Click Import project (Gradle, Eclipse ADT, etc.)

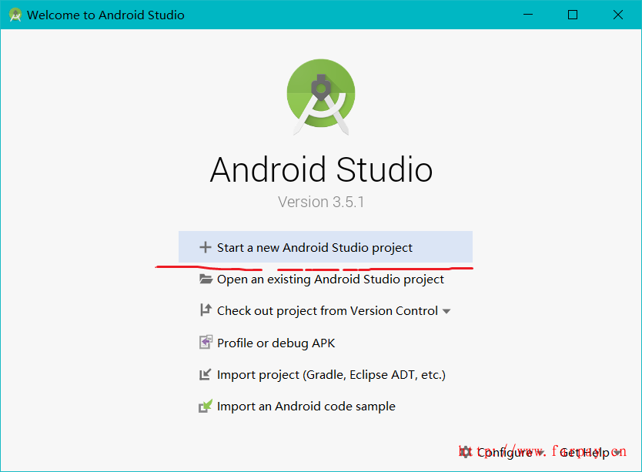pos(331,375)
